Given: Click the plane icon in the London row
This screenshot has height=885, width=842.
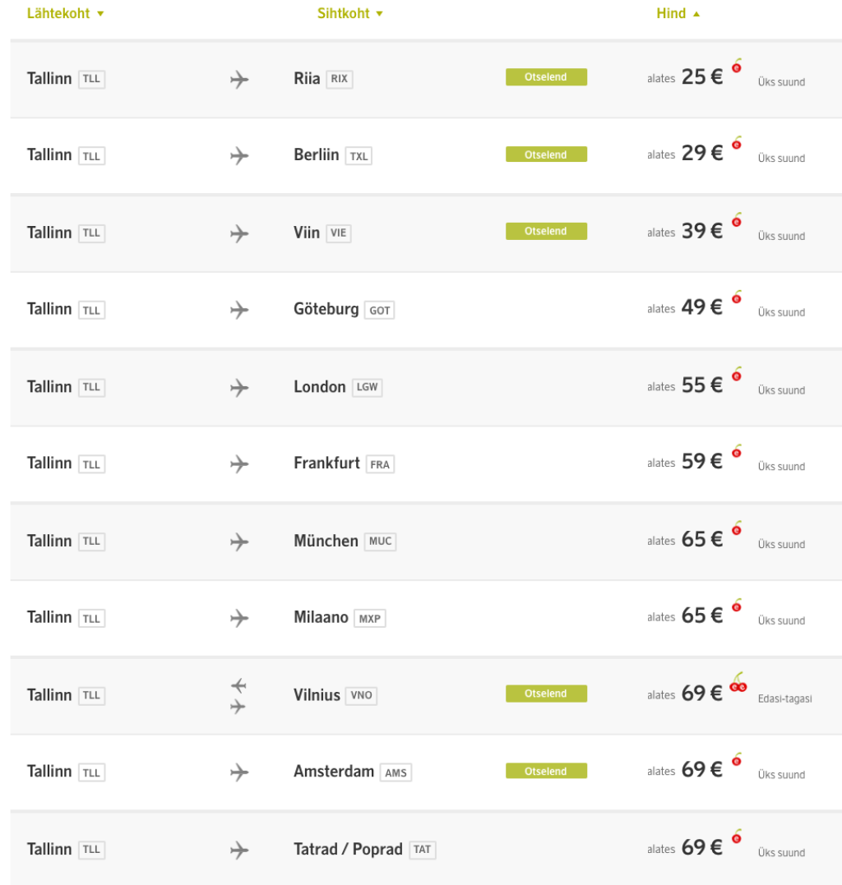Looking at the screenshot, I should point(239,387).
